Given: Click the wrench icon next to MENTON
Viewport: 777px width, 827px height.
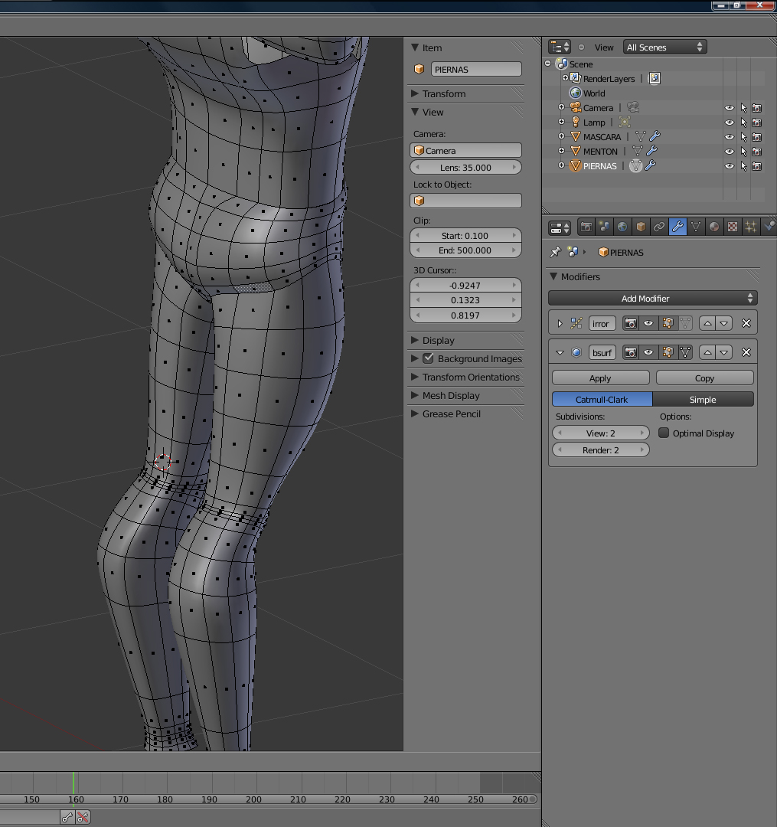Looking at the screenshot, I should click(652, 151).
